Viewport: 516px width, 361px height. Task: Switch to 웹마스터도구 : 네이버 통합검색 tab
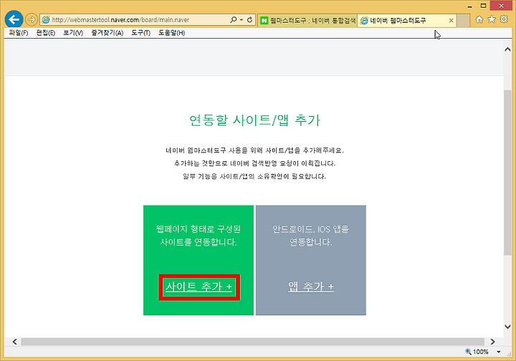coord(307,20)
